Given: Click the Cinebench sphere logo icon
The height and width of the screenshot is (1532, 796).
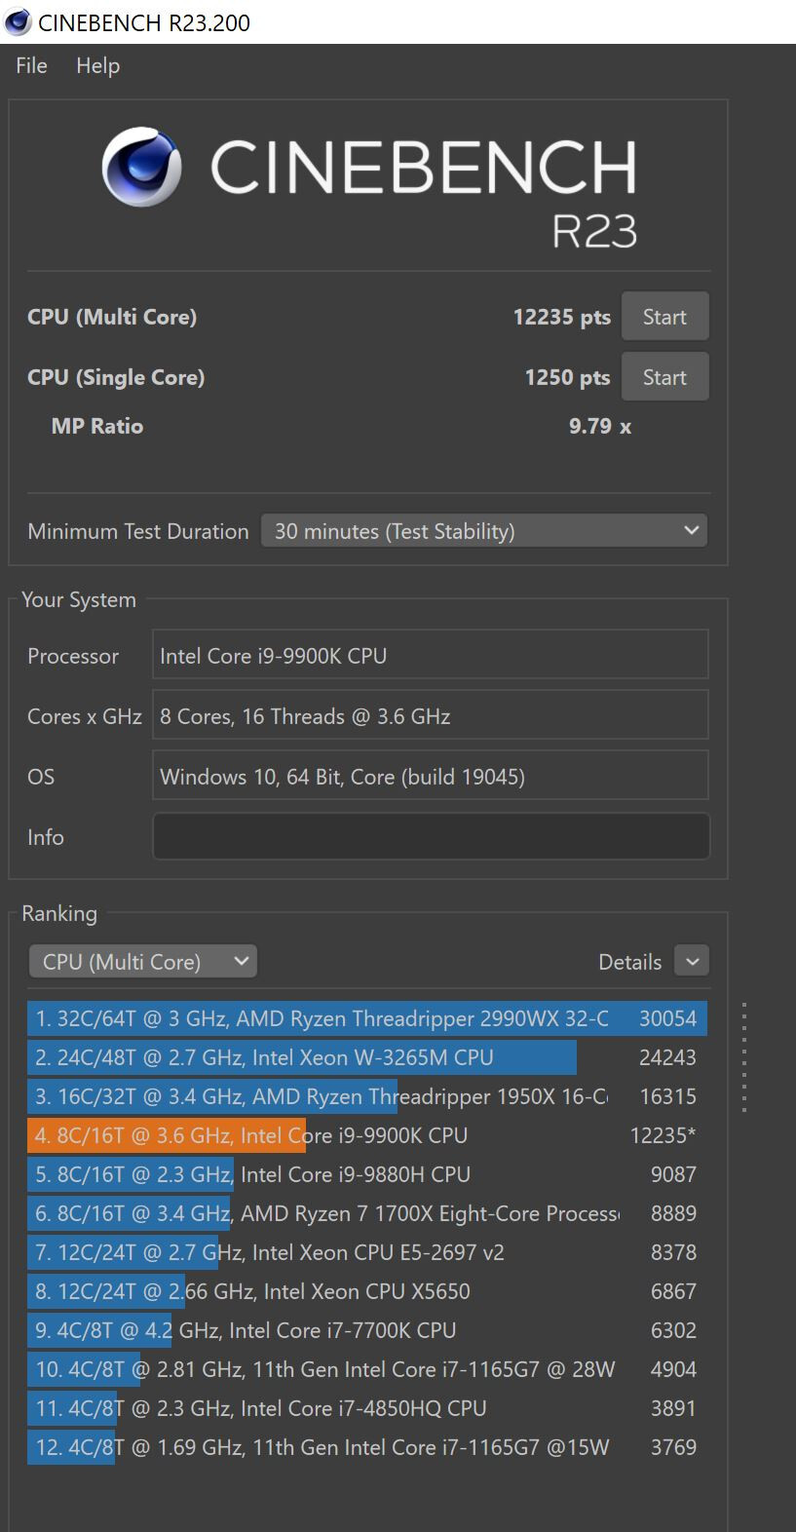Looking at the screenshot, I should tap(142, 167).
